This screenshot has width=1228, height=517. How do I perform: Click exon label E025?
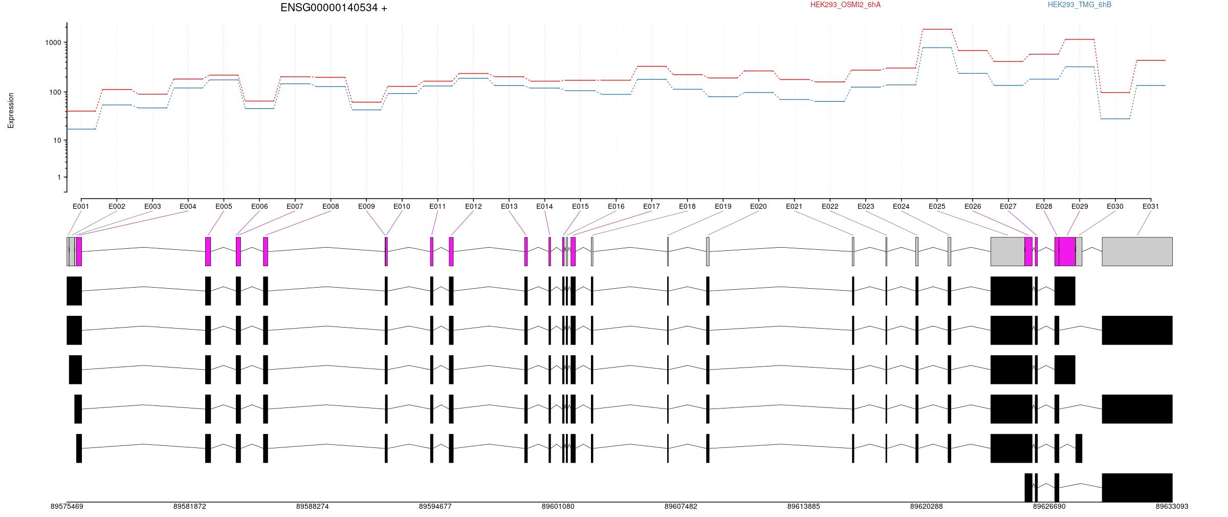tap(937, 206)
